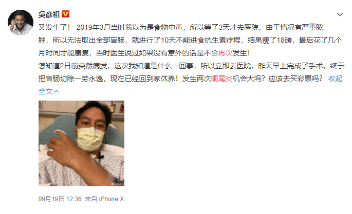Screen dimensions: 352x214
Task: Click the 来自 label before the device name
Action: (90, 199)
